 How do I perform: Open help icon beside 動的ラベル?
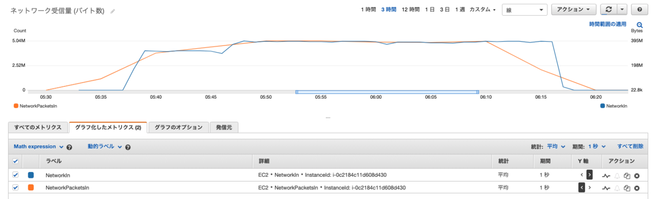click(128, 147)
